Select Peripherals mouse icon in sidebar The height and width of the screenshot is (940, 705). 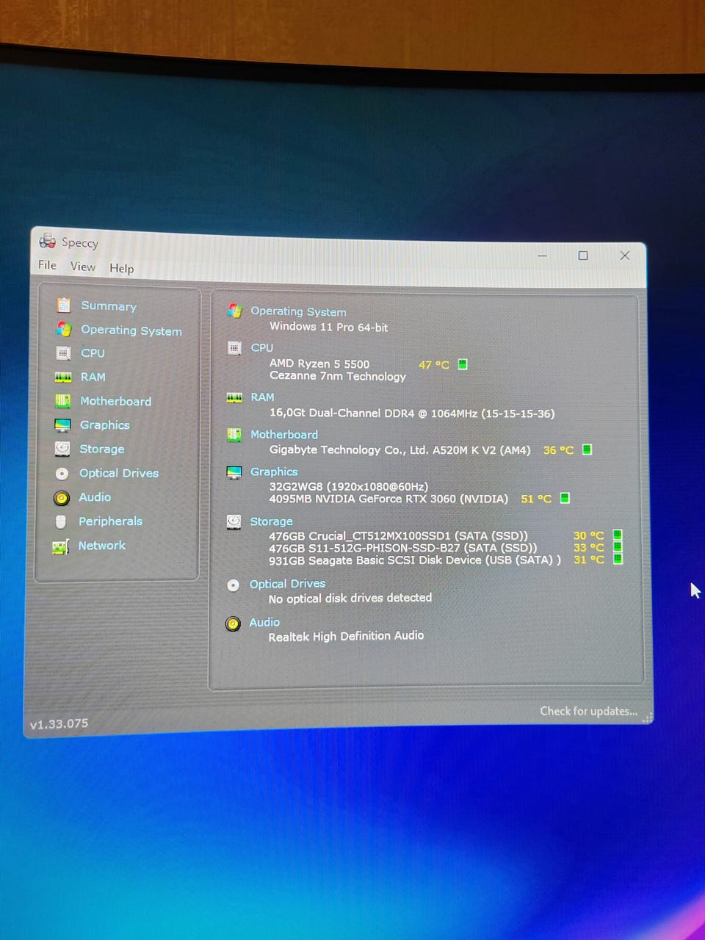coord(61,521)
